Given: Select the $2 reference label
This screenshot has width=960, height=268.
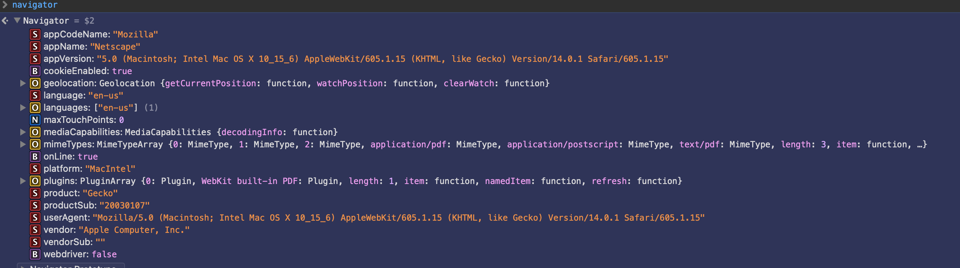Looking at the screenshot, I should 89,20.
